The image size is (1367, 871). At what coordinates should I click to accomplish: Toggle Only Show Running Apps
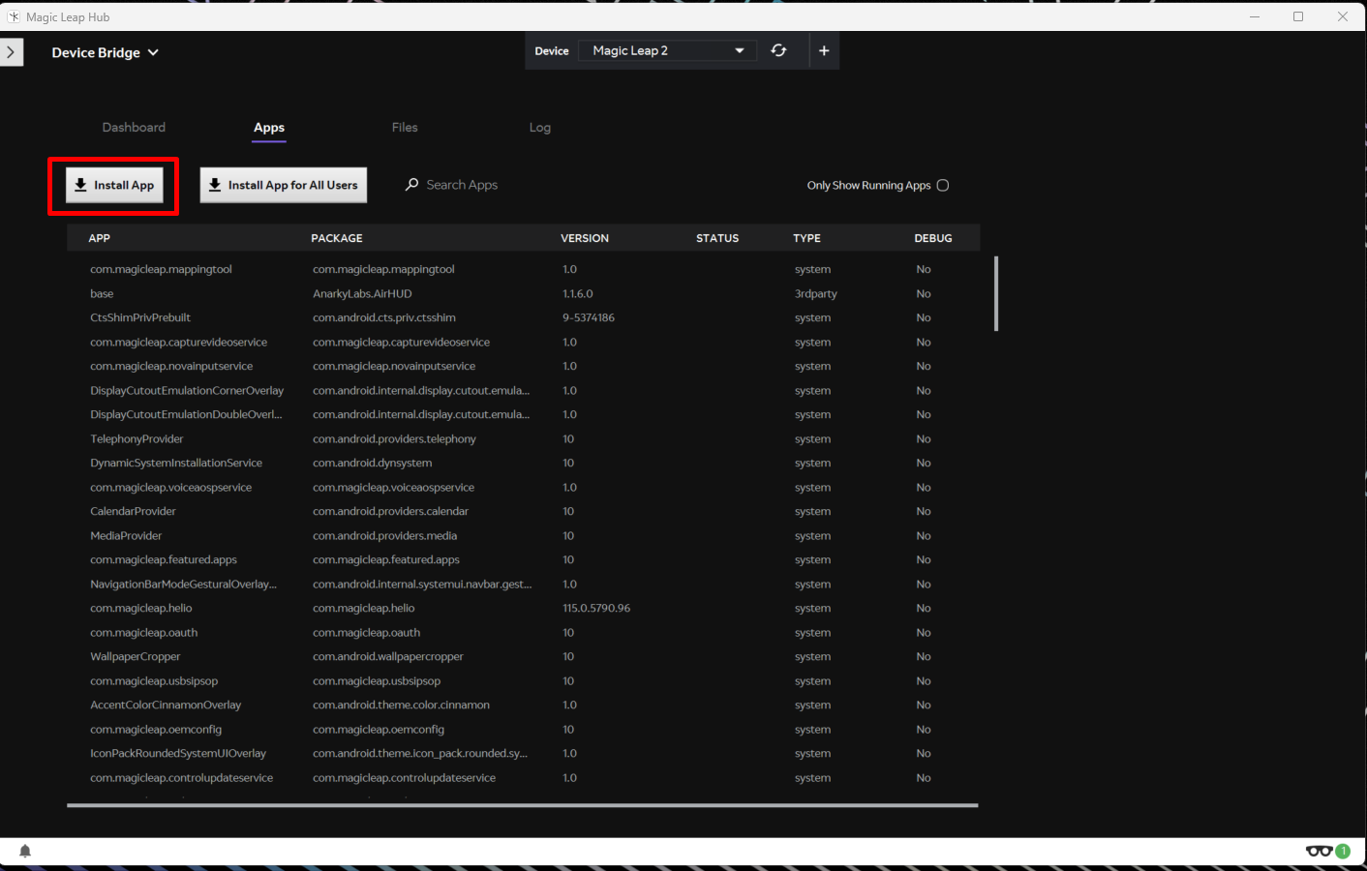point(943,185)
